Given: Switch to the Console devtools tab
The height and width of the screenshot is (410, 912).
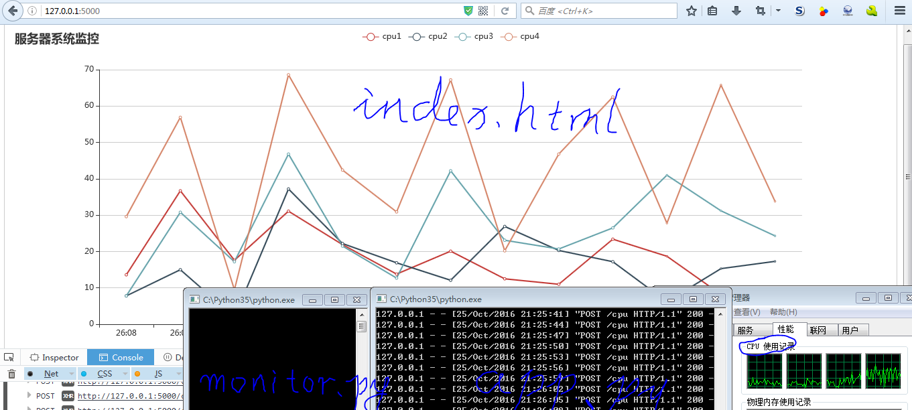Looking at the screenshot, I should 121,358.
